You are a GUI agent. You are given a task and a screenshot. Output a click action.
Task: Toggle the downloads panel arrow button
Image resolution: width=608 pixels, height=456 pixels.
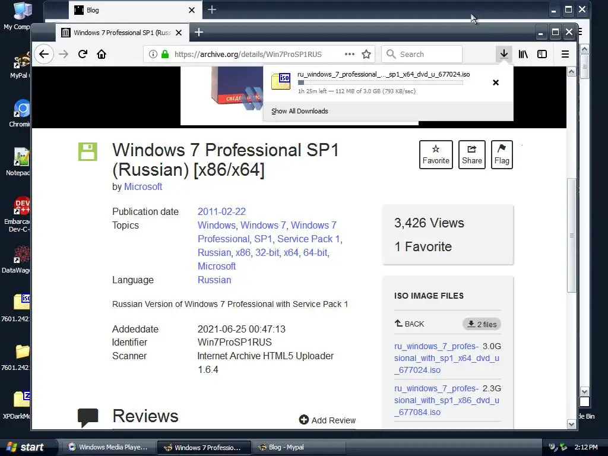click(503, 54)
